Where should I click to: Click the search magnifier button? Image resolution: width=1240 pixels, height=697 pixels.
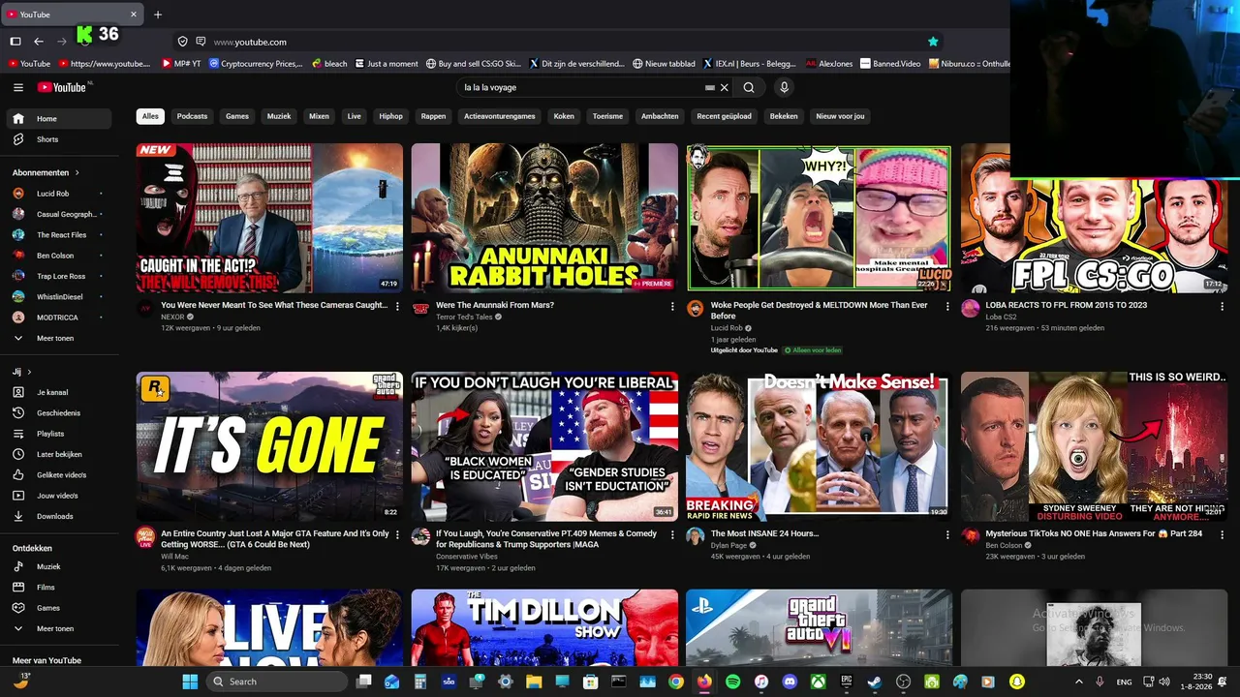(749, 87)
